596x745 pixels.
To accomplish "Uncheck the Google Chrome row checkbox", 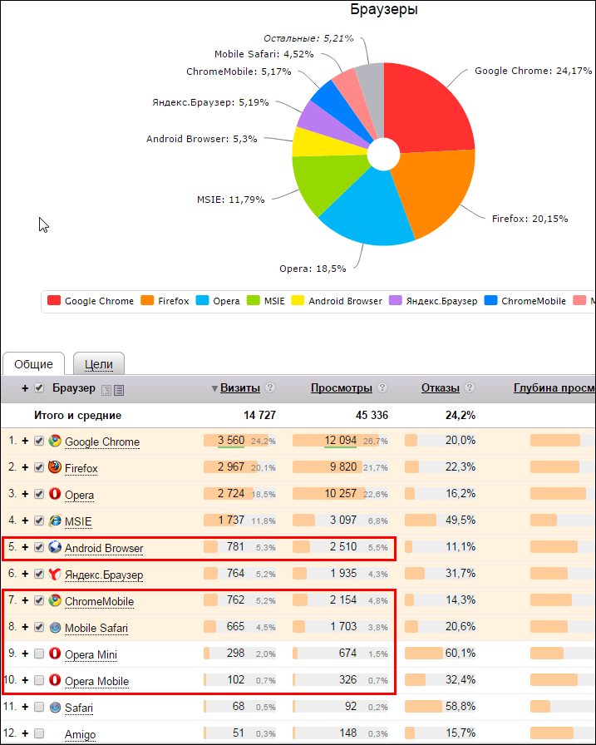I will (39, 441).
